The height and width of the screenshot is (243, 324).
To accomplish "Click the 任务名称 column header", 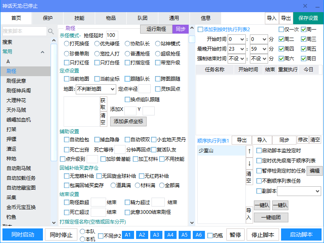I will 215,70.
